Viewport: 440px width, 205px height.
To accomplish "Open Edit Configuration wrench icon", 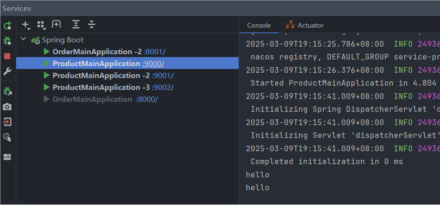I will (7, 72).
